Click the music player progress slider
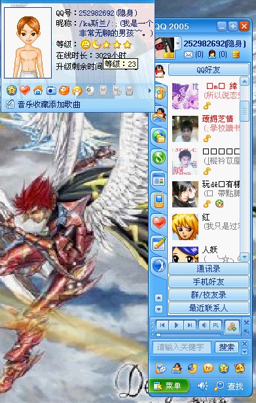The height and width of the screenshot is (403, 256). 188,335
